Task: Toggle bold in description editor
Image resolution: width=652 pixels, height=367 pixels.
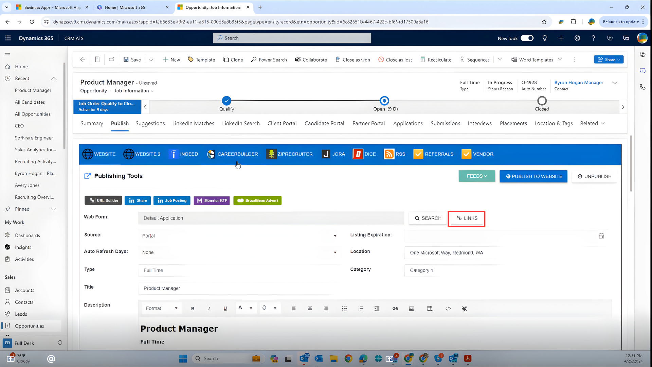Action: tap(193, 309)
